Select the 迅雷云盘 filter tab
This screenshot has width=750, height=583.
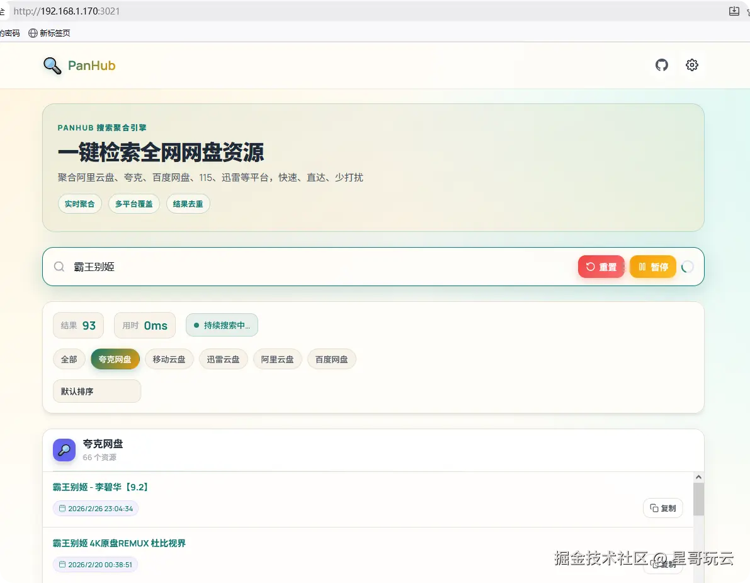(223, 359)
